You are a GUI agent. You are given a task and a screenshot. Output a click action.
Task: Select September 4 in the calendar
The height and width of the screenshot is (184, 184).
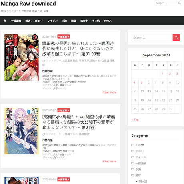point(134,82)
